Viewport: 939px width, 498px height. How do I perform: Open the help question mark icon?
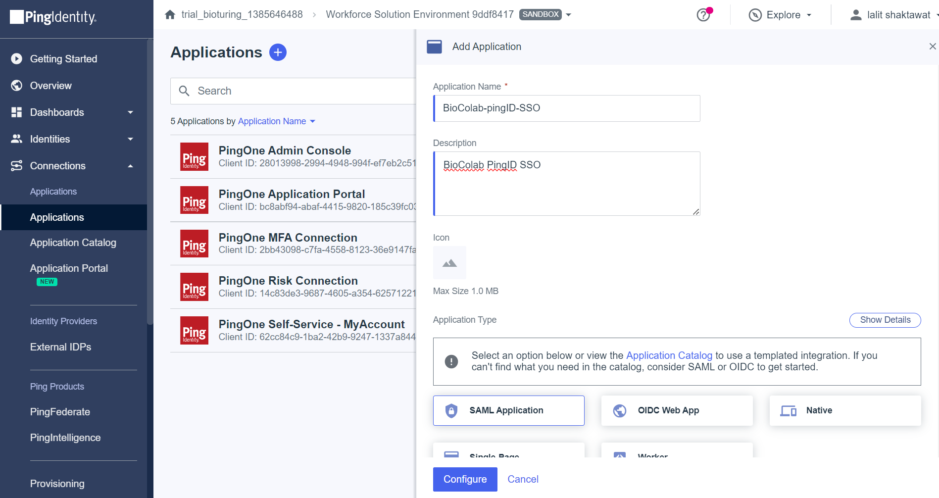703,15
